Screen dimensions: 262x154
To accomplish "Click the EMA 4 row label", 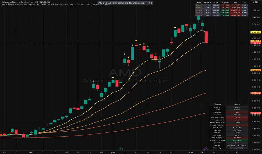I will coord(199,13).
